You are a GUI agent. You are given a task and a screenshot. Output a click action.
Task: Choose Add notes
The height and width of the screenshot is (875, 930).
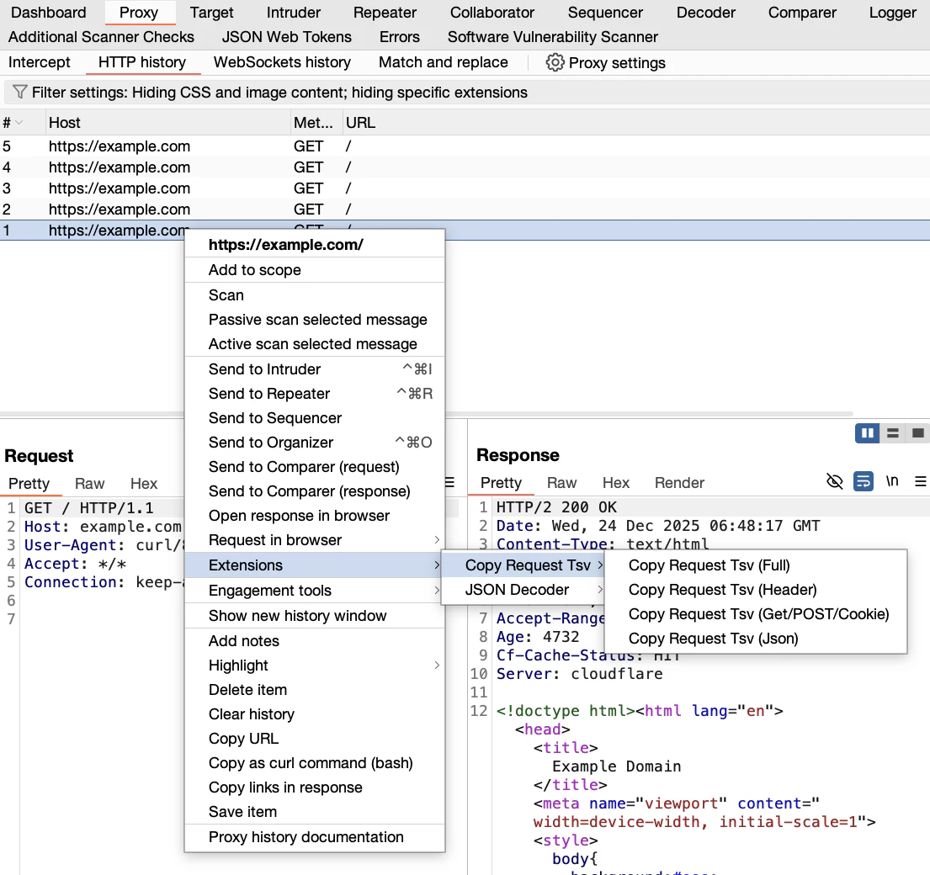coord(315,641)
